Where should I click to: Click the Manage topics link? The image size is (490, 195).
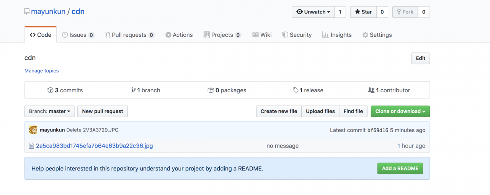[x=41, y=70]
